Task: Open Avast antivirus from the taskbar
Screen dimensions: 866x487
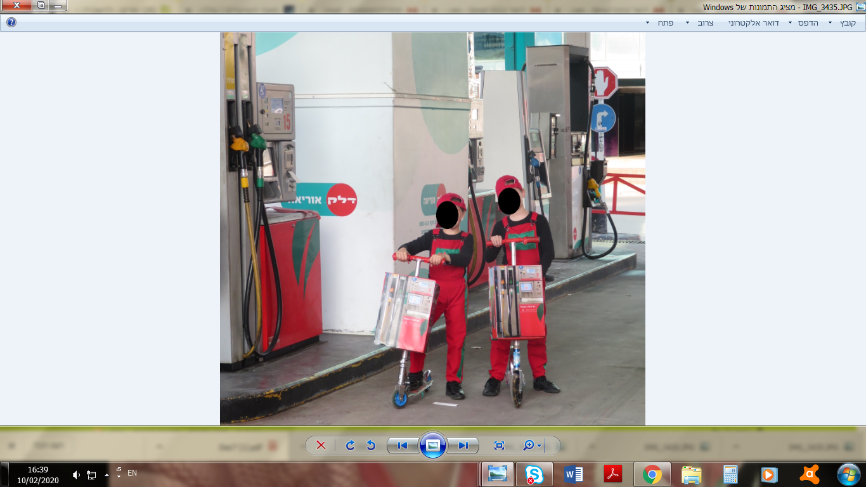Action: pyautogui.click(x=809, y=474)
